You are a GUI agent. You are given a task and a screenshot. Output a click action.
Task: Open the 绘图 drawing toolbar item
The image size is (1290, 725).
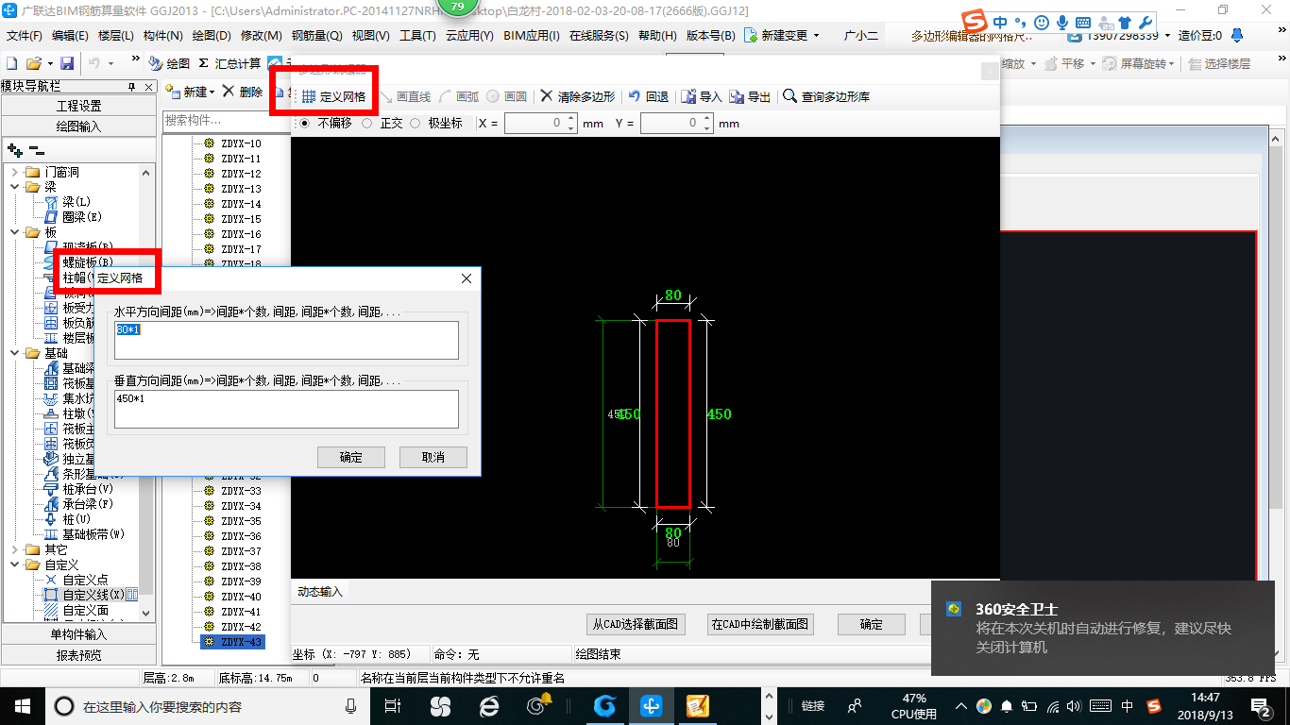[170, 63]
